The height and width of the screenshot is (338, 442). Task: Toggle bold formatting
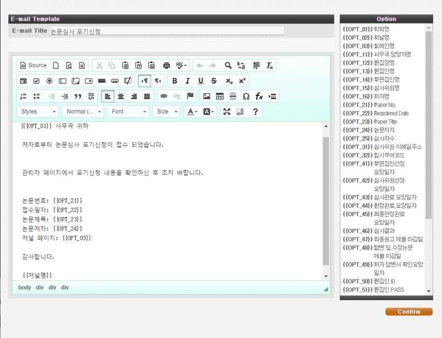click(x=174, y=81)
